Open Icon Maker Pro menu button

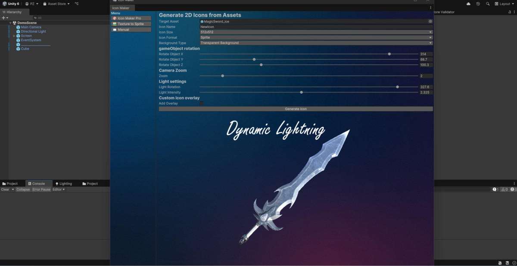click(131, 18)
